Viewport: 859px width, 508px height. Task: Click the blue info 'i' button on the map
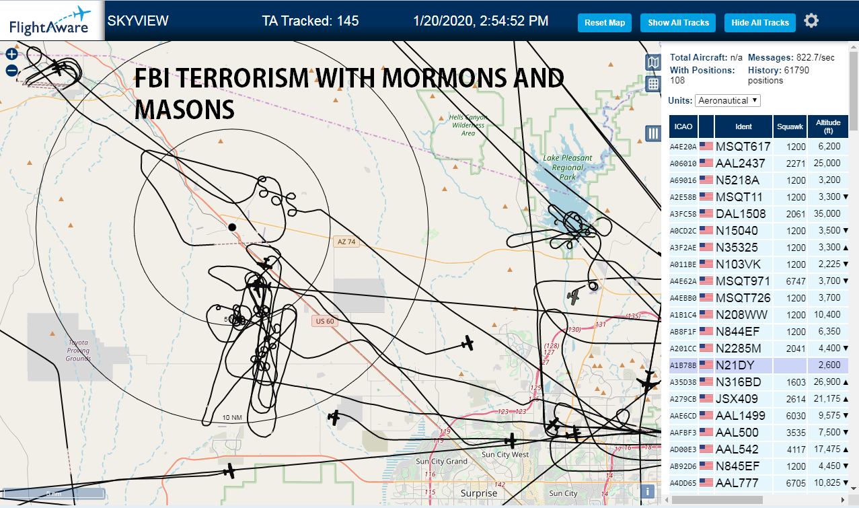tap(648, 491)
